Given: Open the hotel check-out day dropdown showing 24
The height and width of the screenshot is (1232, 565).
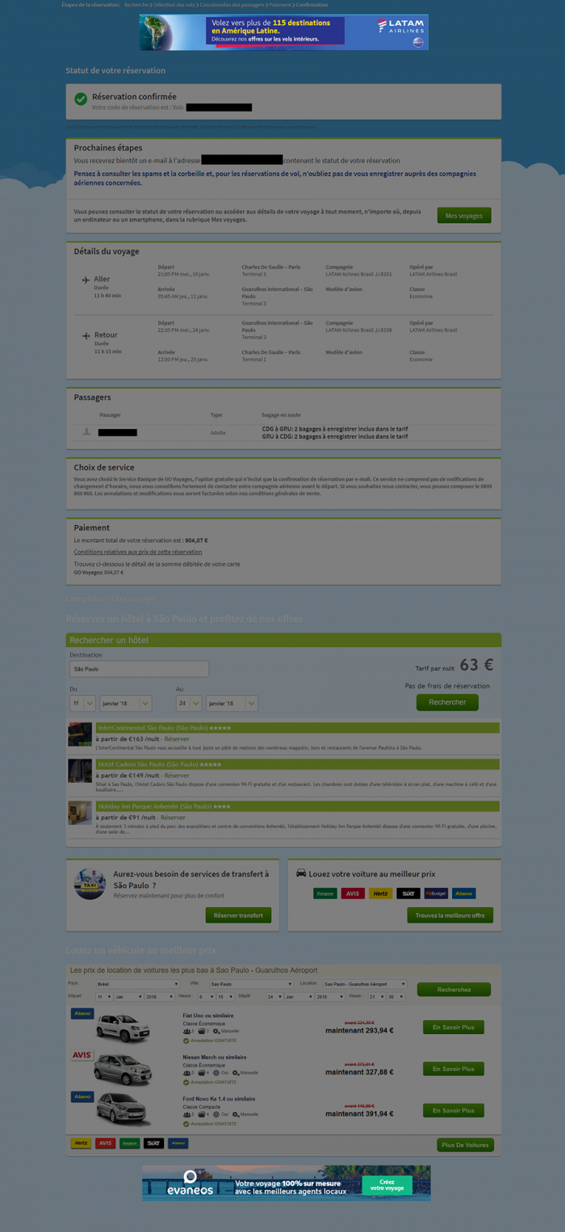Looking at the screenshot, I should (x=189, y=704).
